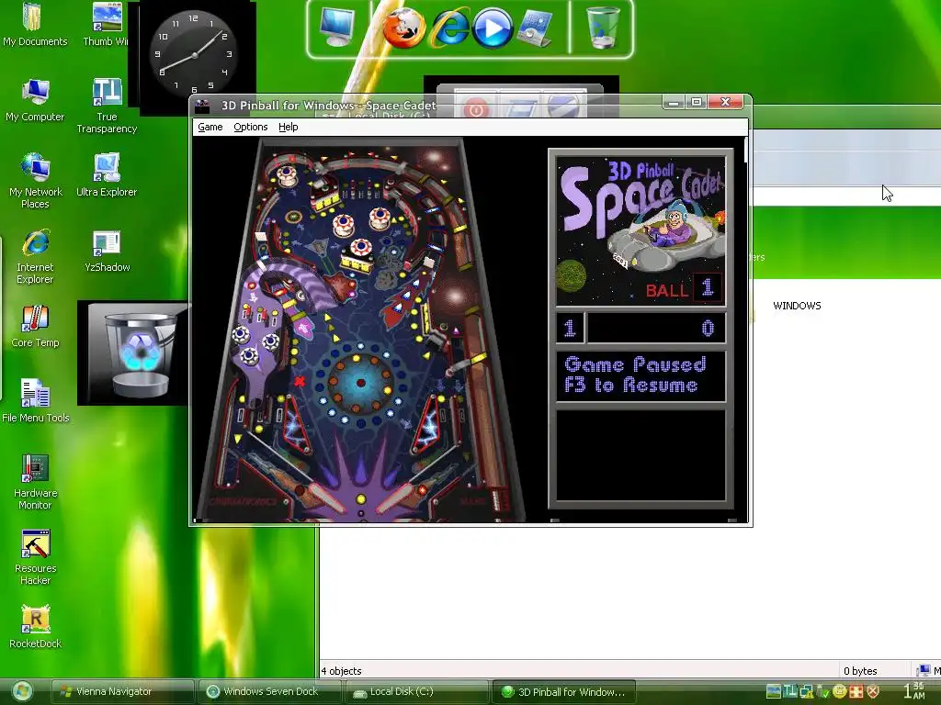Viewport: 941px width, 705px height.
Task: Click the taskbar clock
Action: point(914,691)
